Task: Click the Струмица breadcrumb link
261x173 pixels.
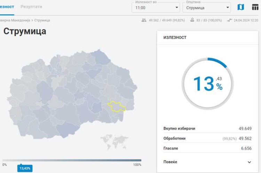Action: click(x=42, y=20)
